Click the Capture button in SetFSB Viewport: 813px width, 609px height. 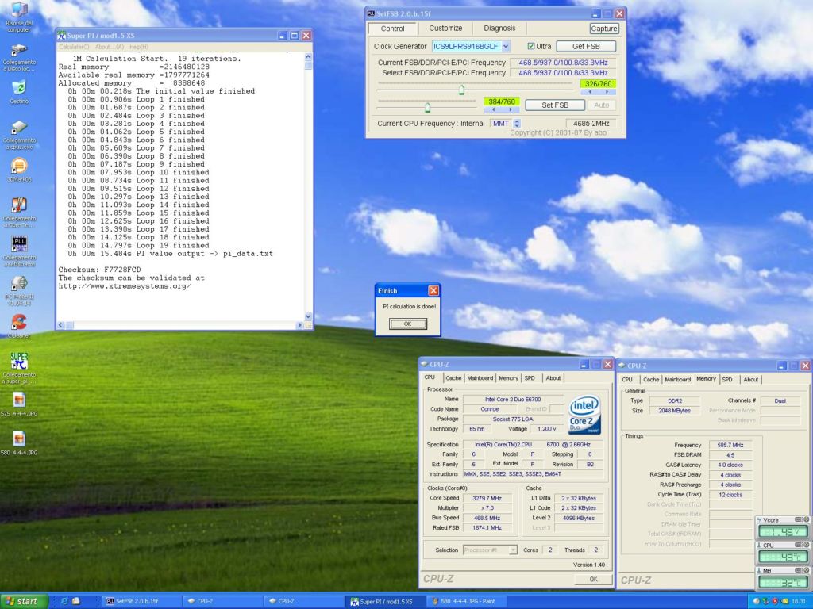[604, 29]
